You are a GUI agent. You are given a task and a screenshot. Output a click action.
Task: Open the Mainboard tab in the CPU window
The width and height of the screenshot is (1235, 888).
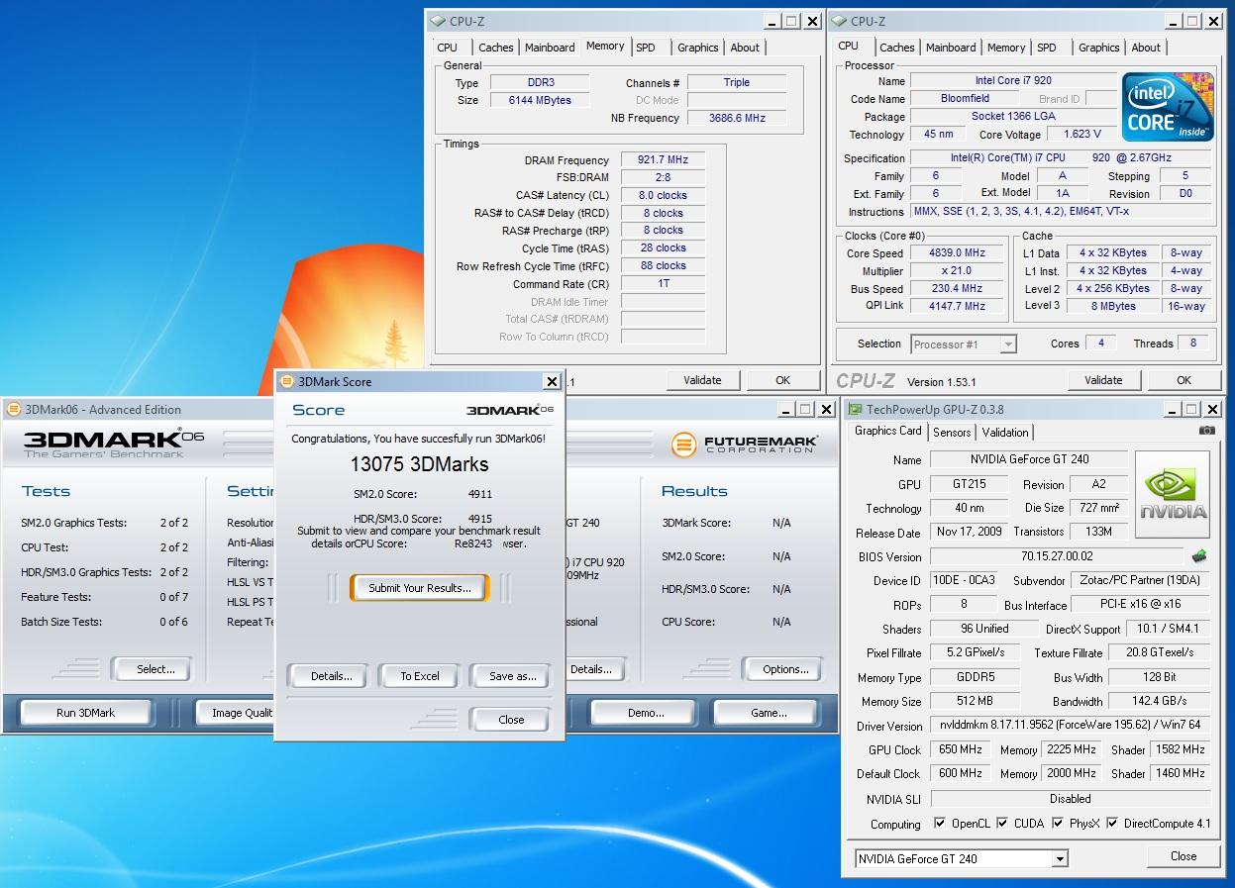pos(951,48)
